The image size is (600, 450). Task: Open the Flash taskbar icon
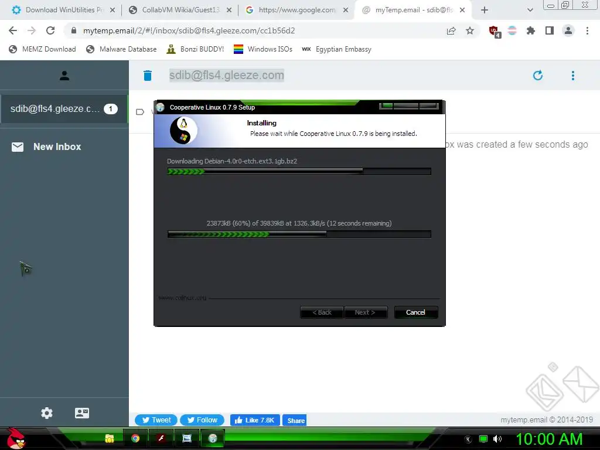(x=161, y=438)
